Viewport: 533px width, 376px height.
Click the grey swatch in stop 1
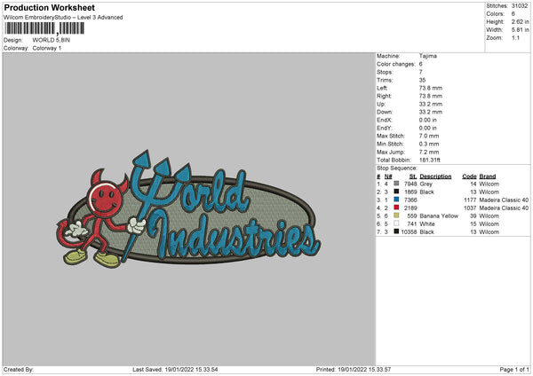pos(396,184)
